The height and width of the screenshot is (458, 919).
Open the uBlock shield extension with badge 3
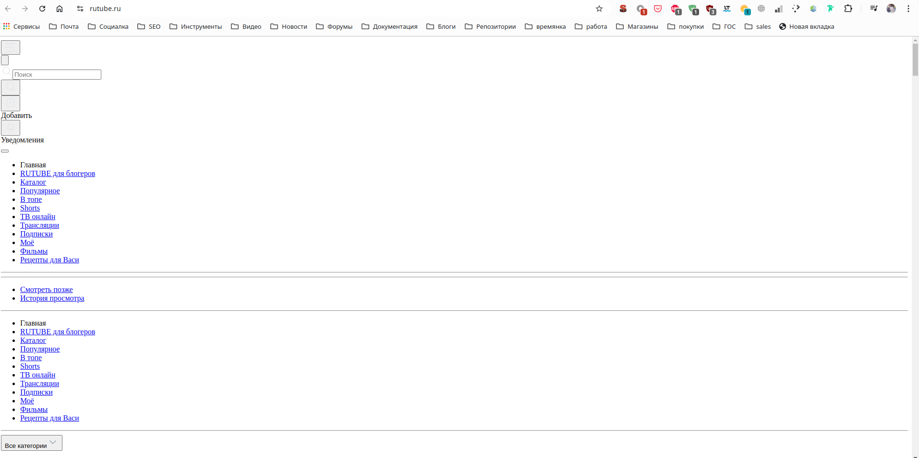[x=711, y=9]
